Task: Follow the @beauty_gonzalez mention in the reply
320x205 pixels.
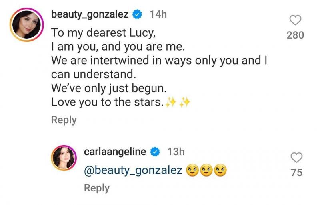Action: point(133,171)
